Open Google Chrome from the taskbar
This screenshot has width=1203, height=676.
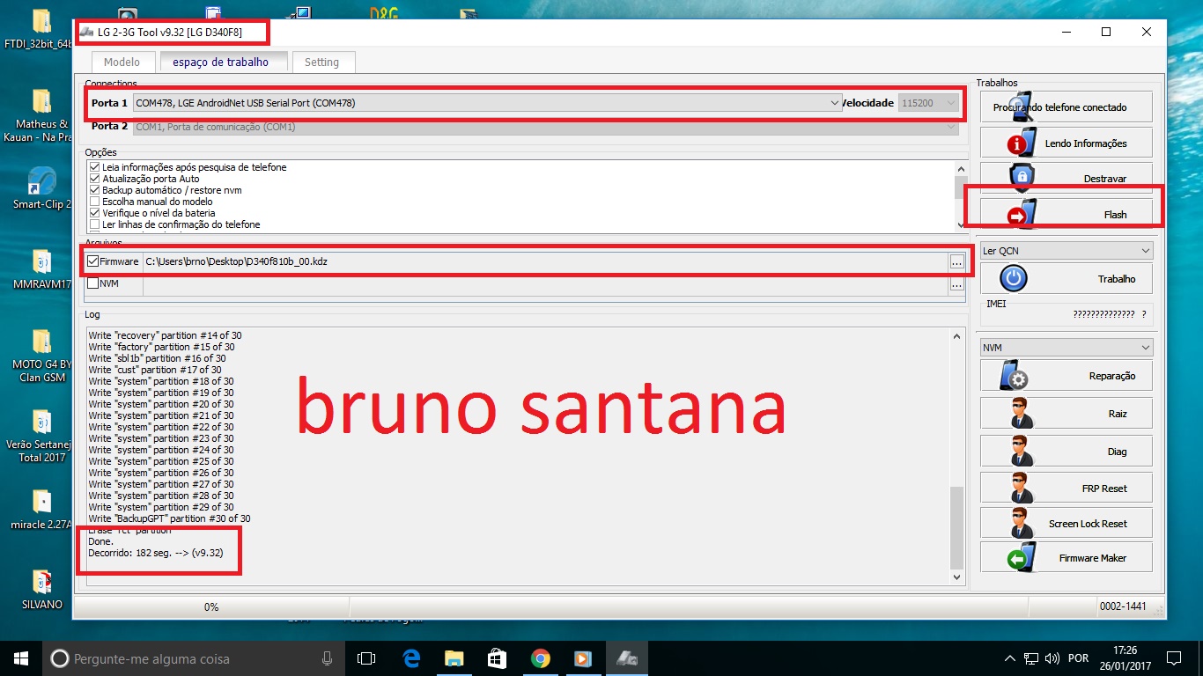(x=540, y=658)
